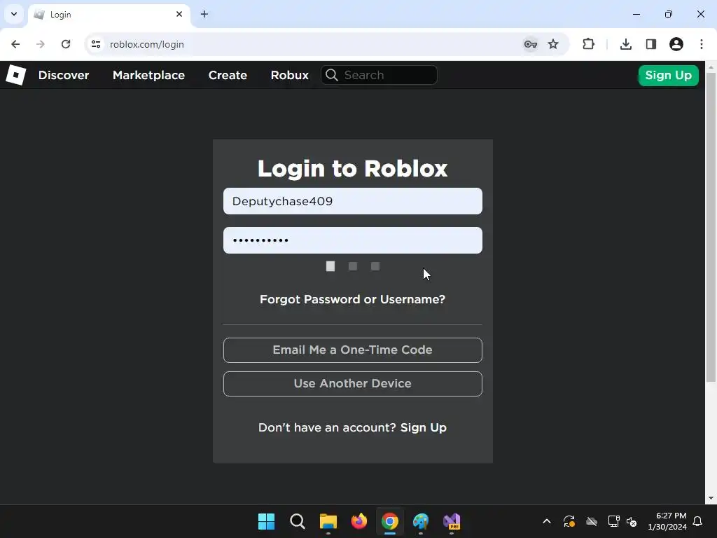
Task: Open saved passwords key icon
Action: (531, 44)
